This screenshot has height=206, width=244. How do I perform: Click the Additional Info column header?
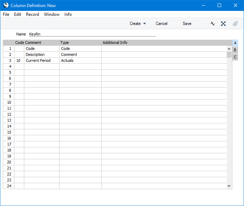point(115,43)
